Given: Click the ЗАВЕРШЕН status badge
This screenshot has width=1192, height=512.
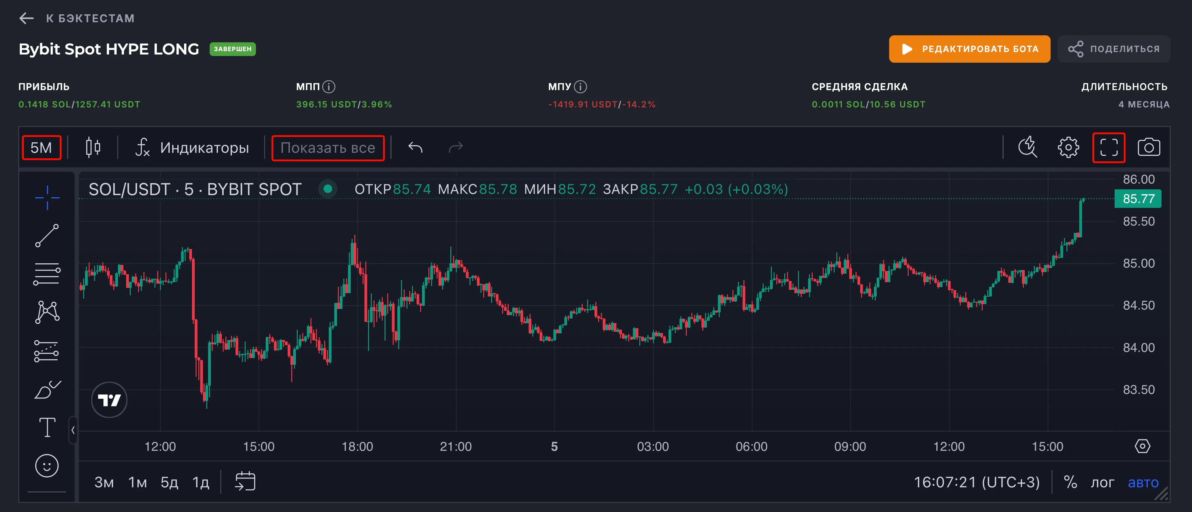Looking at the screenshot, I should tap(233, 49).
